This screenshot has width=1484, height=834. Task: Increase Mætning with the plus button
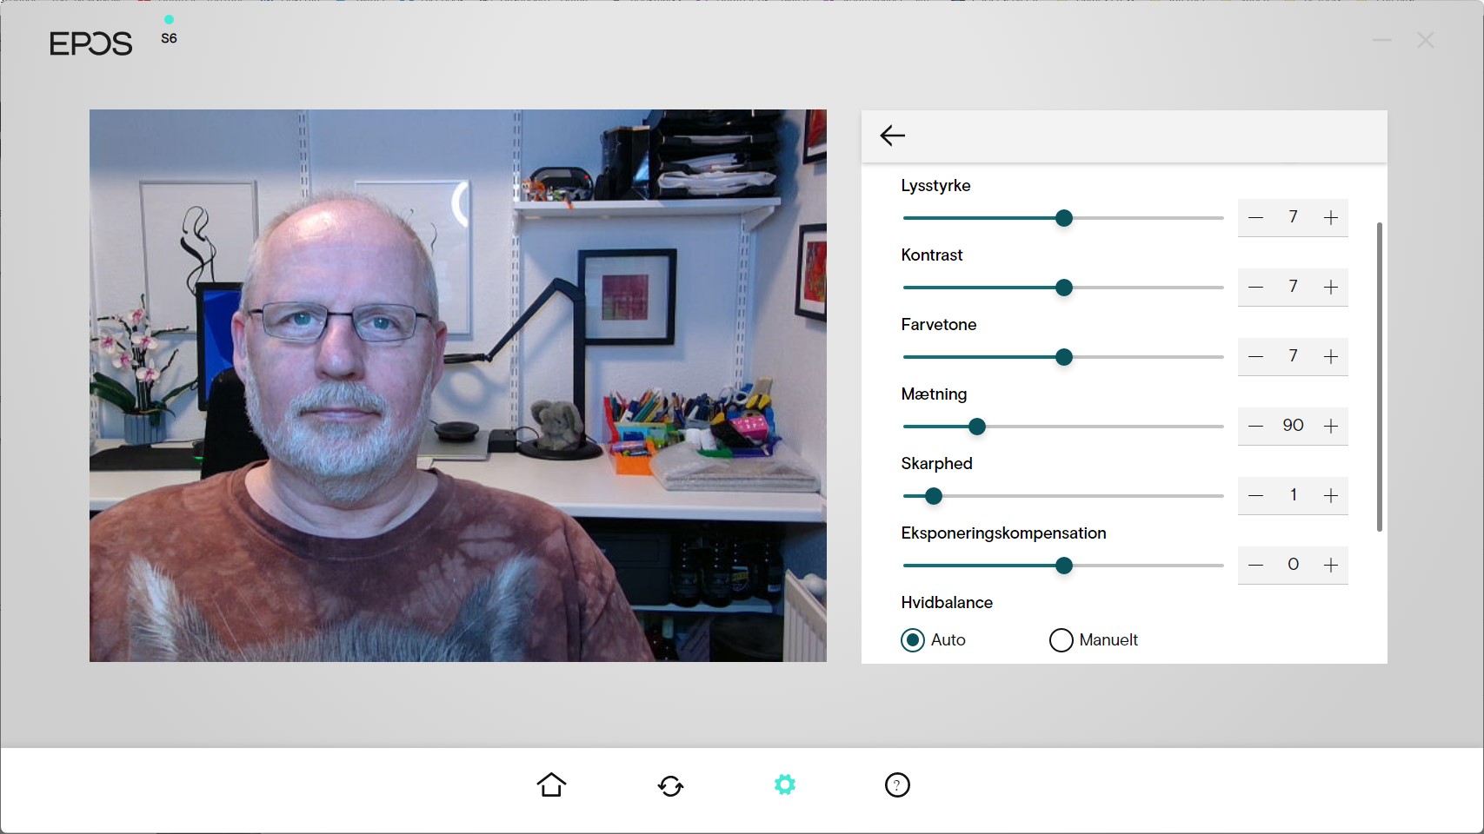click(x=1331, y=427)
